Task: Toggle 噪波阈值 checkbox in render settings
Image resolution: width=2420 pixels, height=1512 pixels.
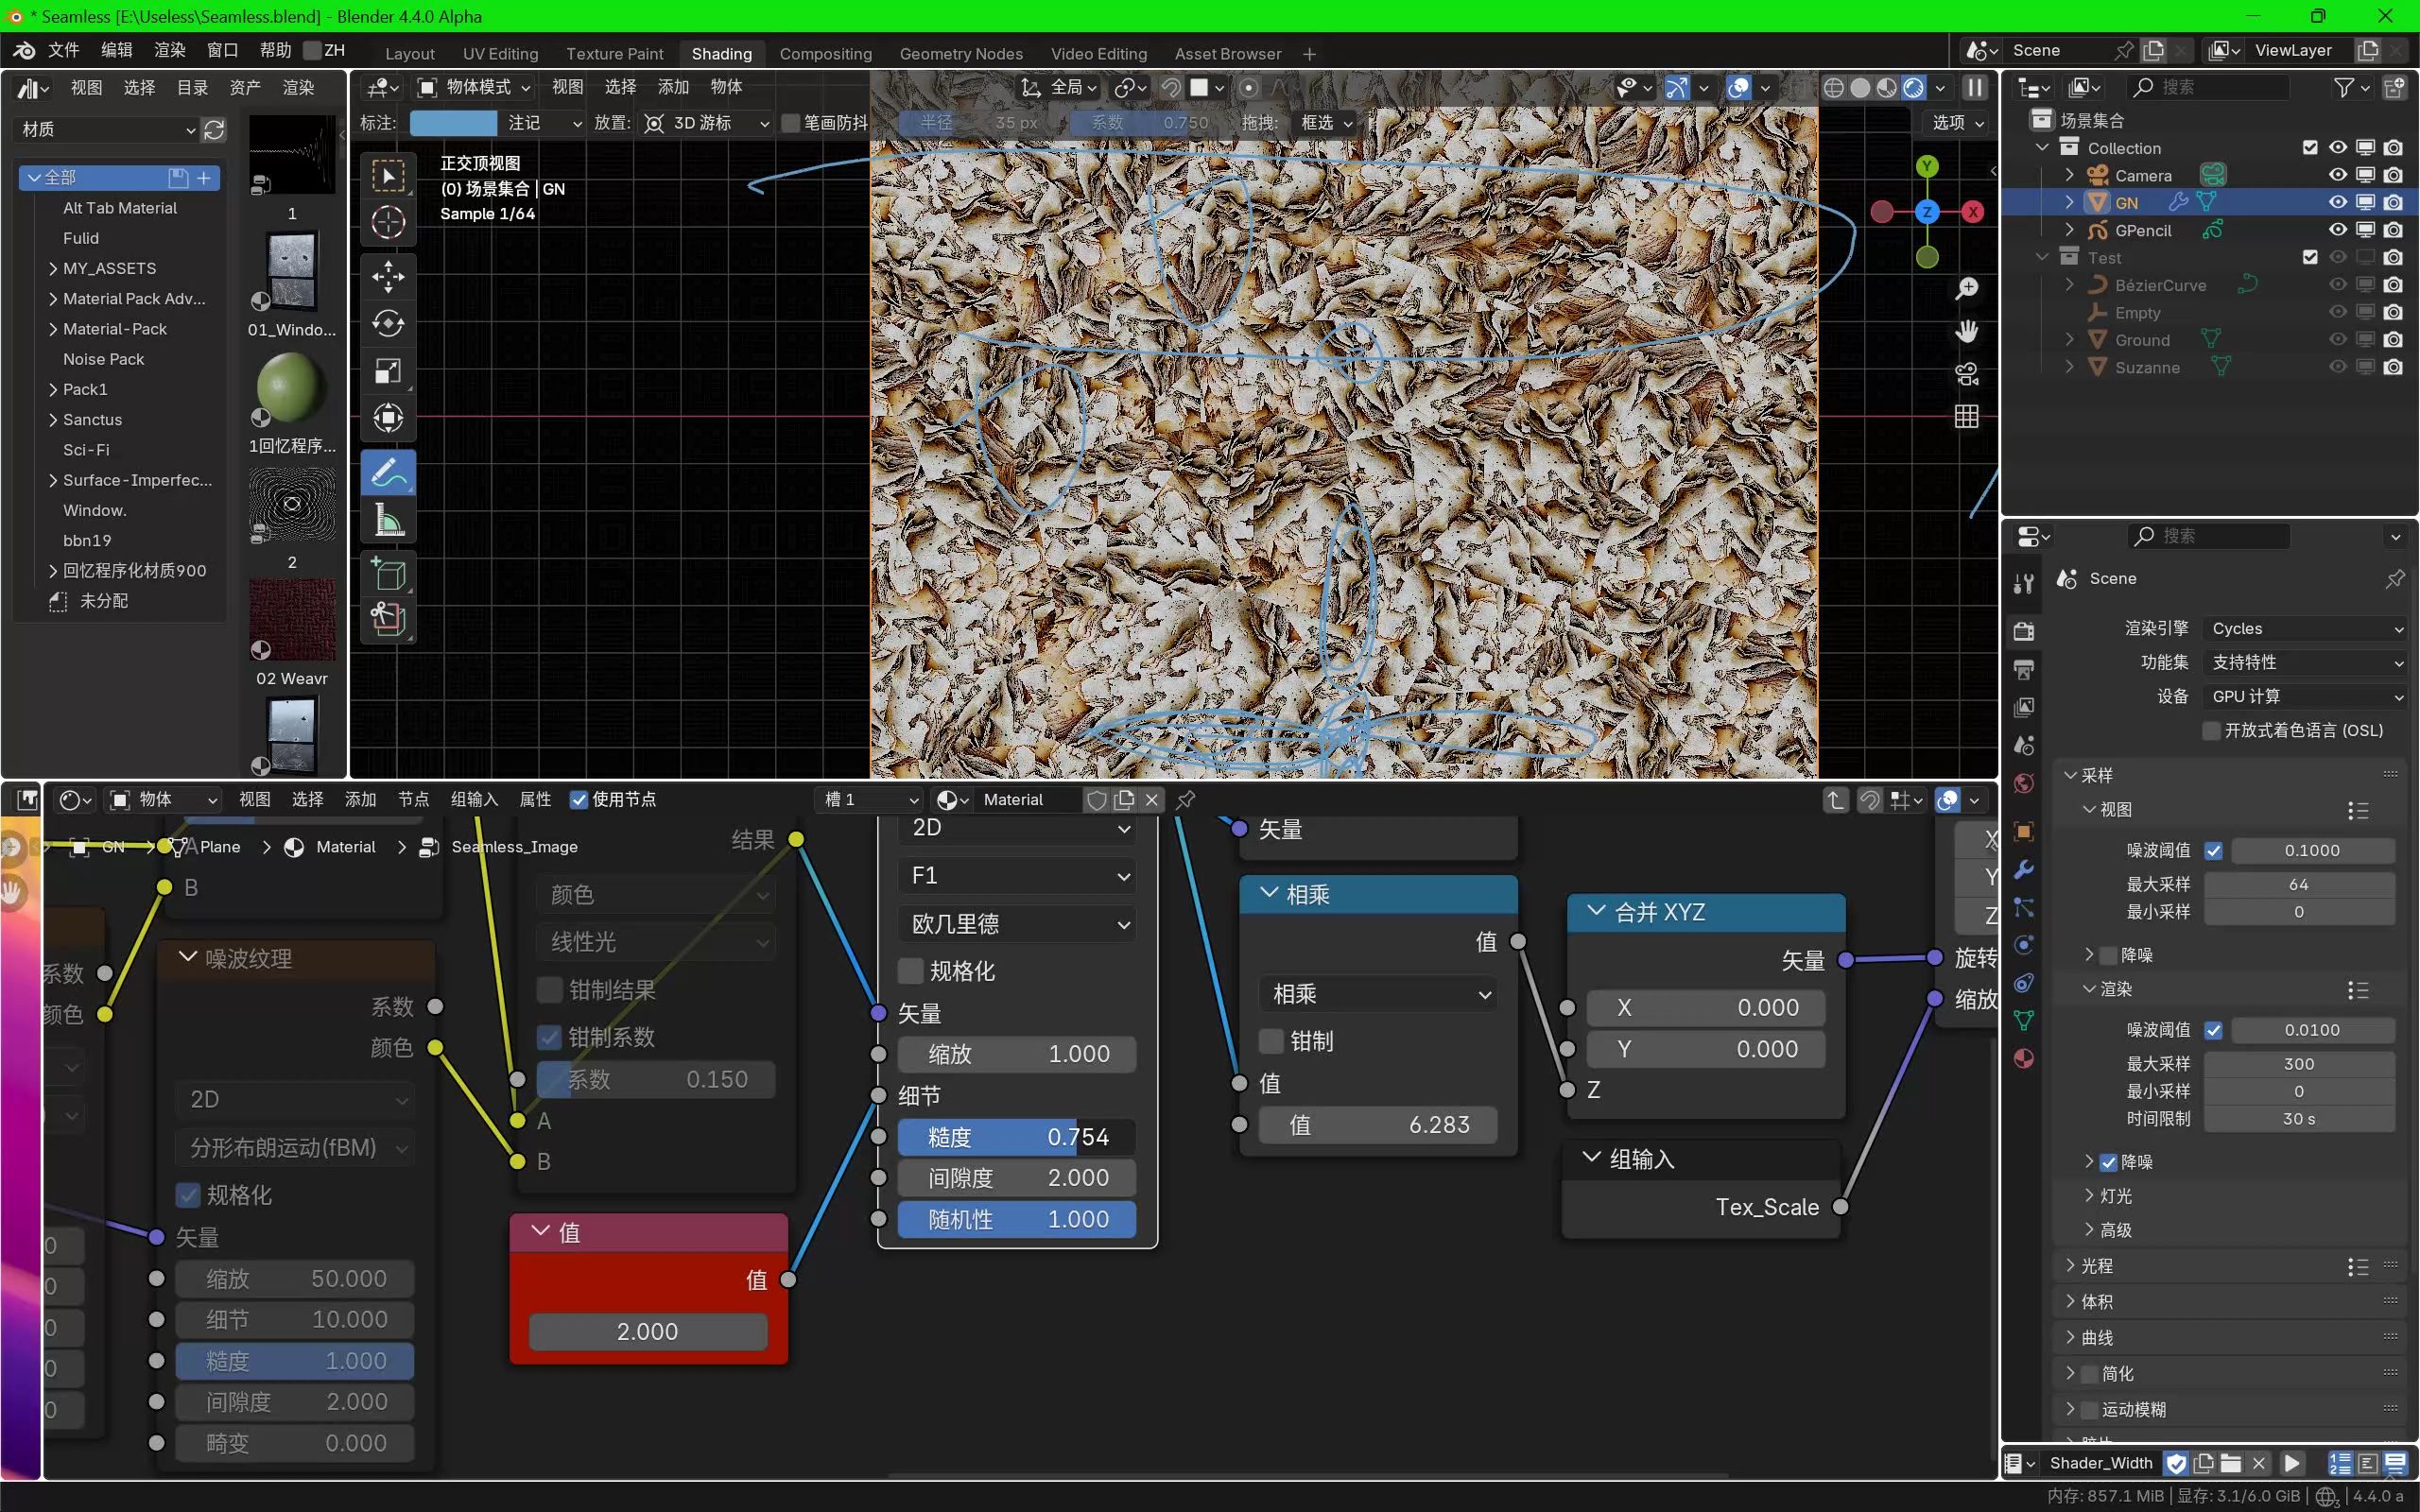Action: [2215, 1028]
